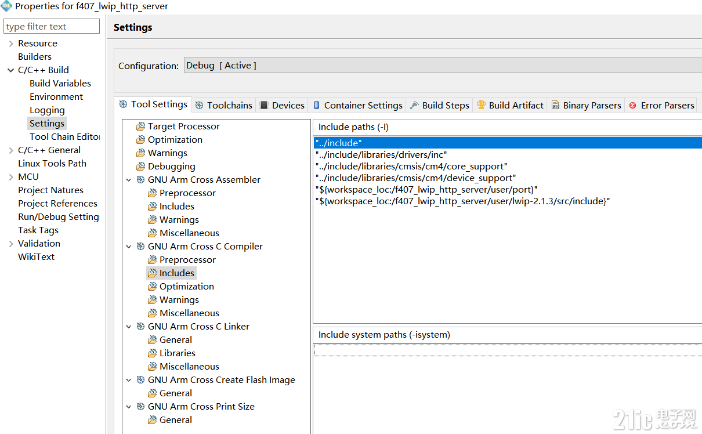Expand the C/C++ General node
Image resolution: width=702 pixels, height=434 pixels.
tap(10, 150)
